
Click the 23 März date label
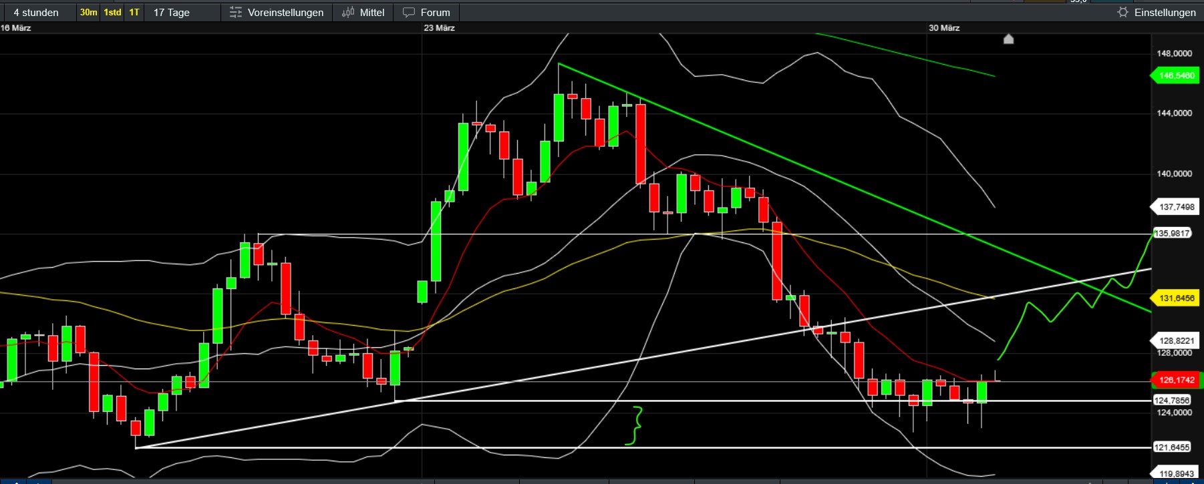tap(440, 28)
